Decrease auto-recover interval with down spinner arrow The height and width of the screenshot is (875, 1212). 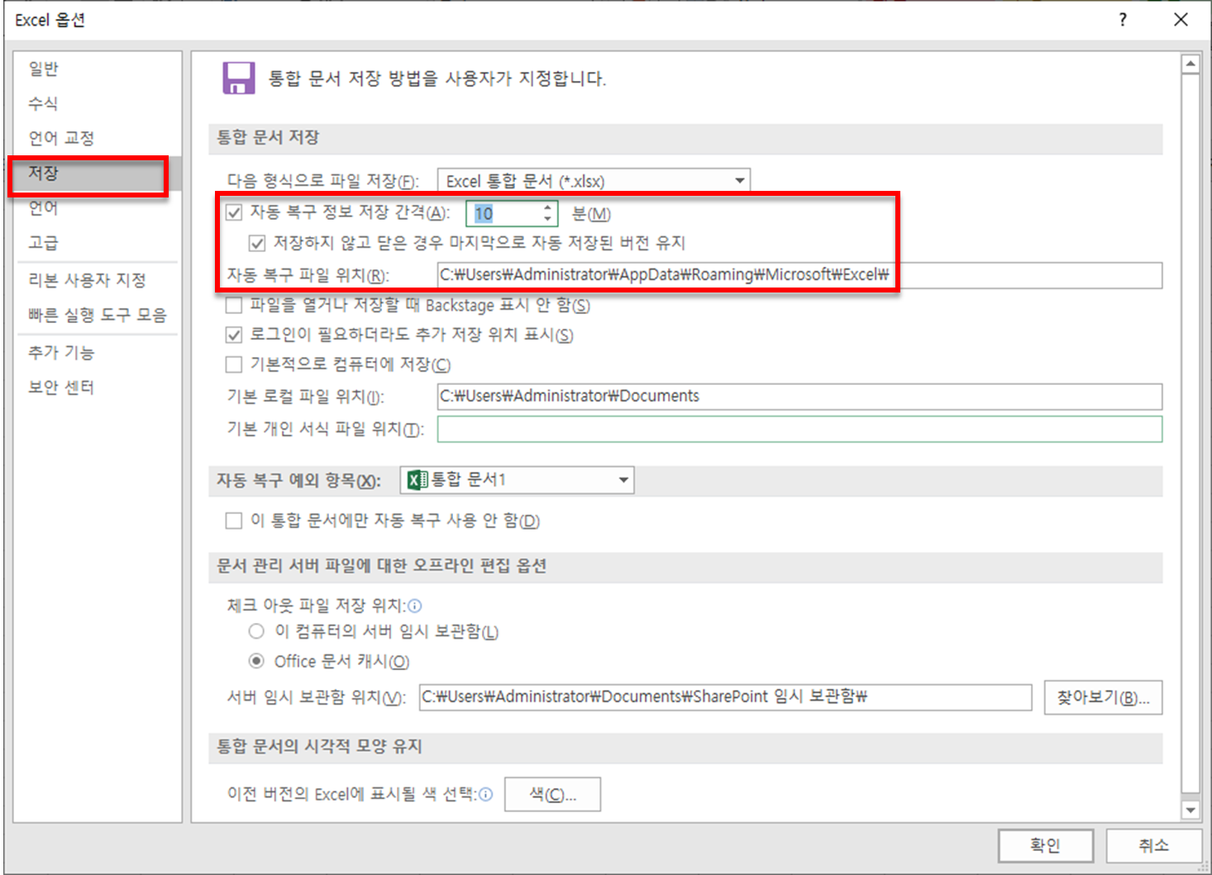tap(547, 219)
